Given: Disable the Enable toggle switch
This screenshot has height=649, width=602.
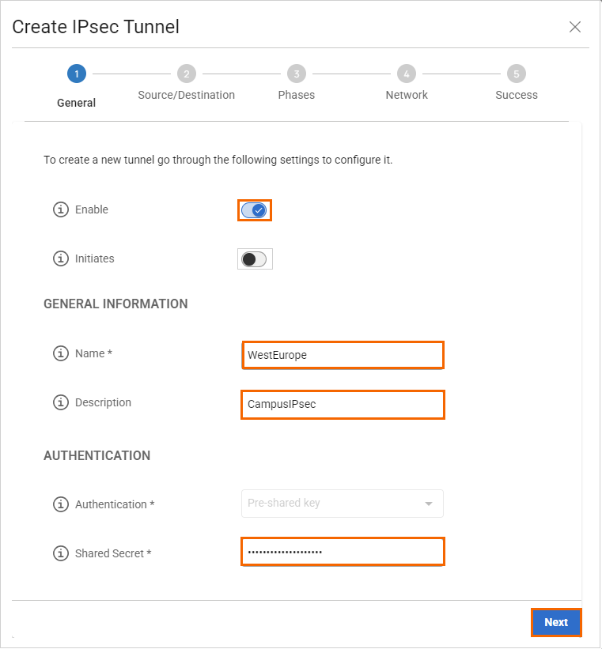Looking at the screenshot, I should 254,210.
